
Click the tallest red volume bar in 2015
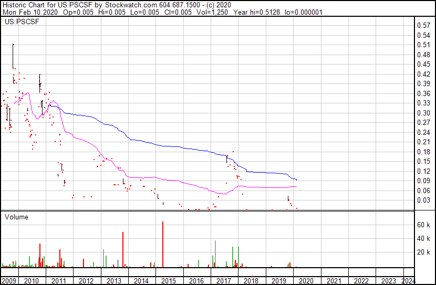point(163,245)
